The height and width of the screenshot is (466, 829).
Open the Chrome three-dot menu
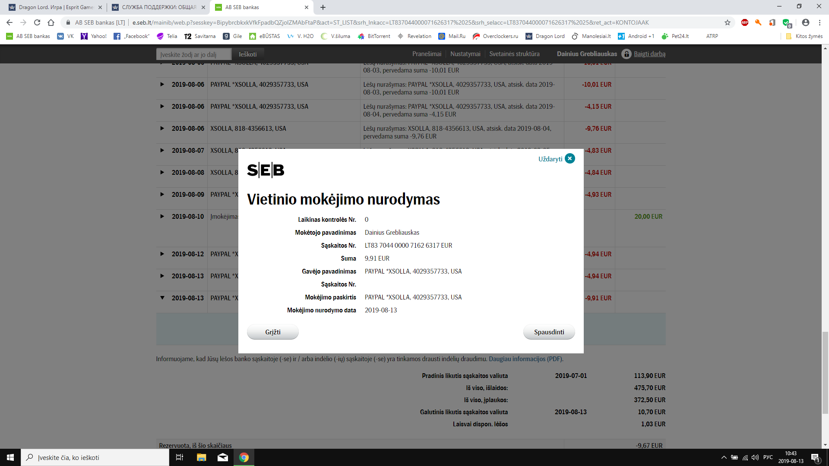820,22
